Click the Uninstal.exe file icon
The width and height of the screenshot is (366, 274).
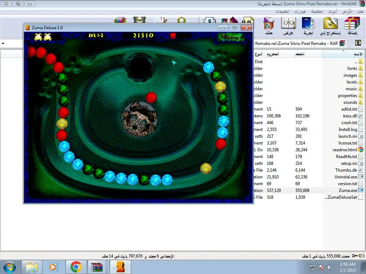tap(361, 177)
